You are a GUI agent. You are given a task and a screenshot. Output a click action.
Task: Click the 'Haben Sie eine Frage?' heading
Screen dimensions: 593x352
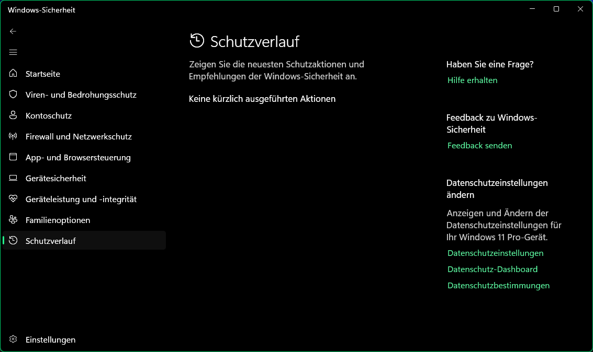click(x=490, y=65)
